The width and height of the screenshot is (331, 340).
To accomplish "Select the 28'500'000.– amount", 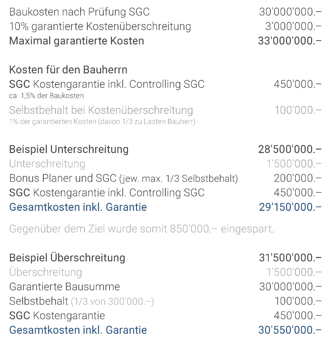I will point(290,149).
